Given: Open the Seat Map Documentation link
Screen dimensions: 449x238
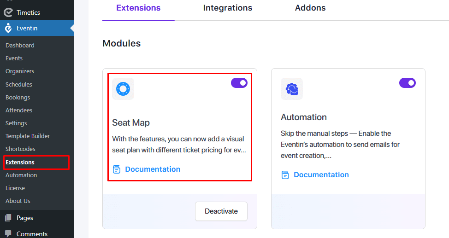Looking at the screenshot, I should pyautogui.click(x=153, y=169).
